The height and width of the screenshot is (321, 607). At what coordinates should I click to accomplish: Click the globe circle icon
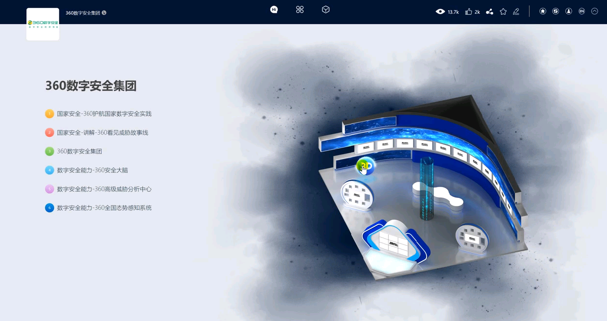[556, 11]
